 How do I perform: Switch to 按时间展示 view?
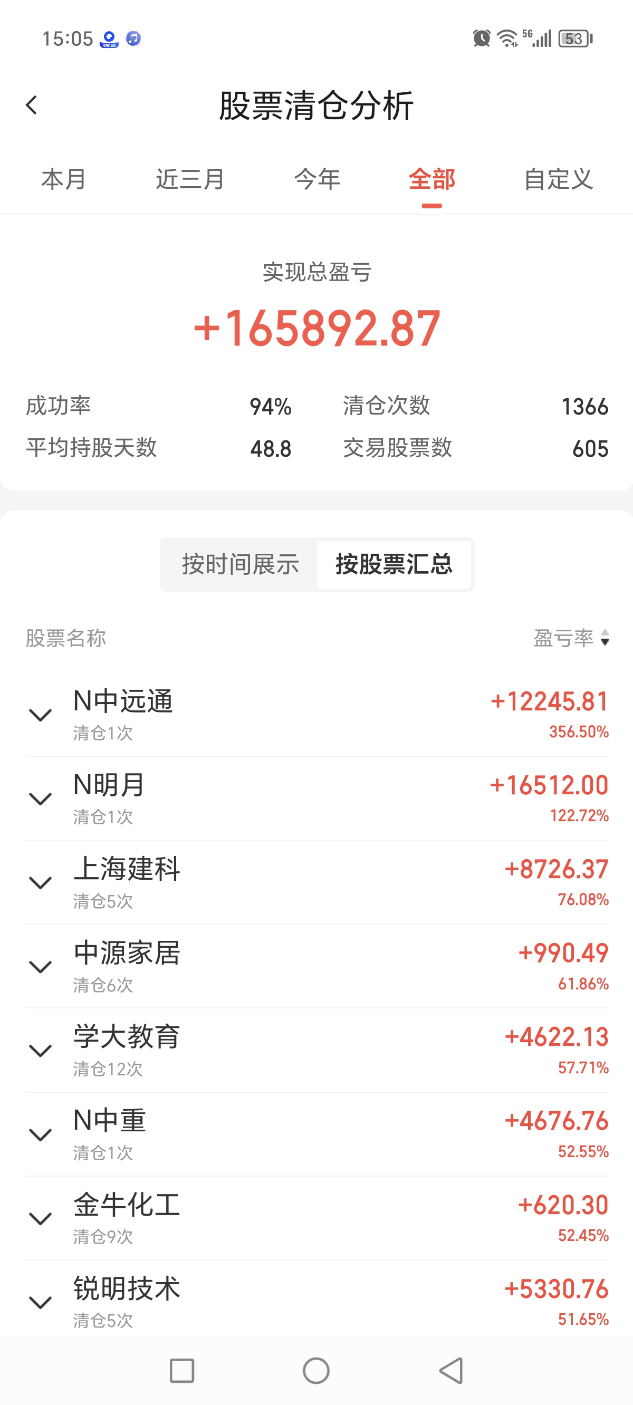[240, 564]
